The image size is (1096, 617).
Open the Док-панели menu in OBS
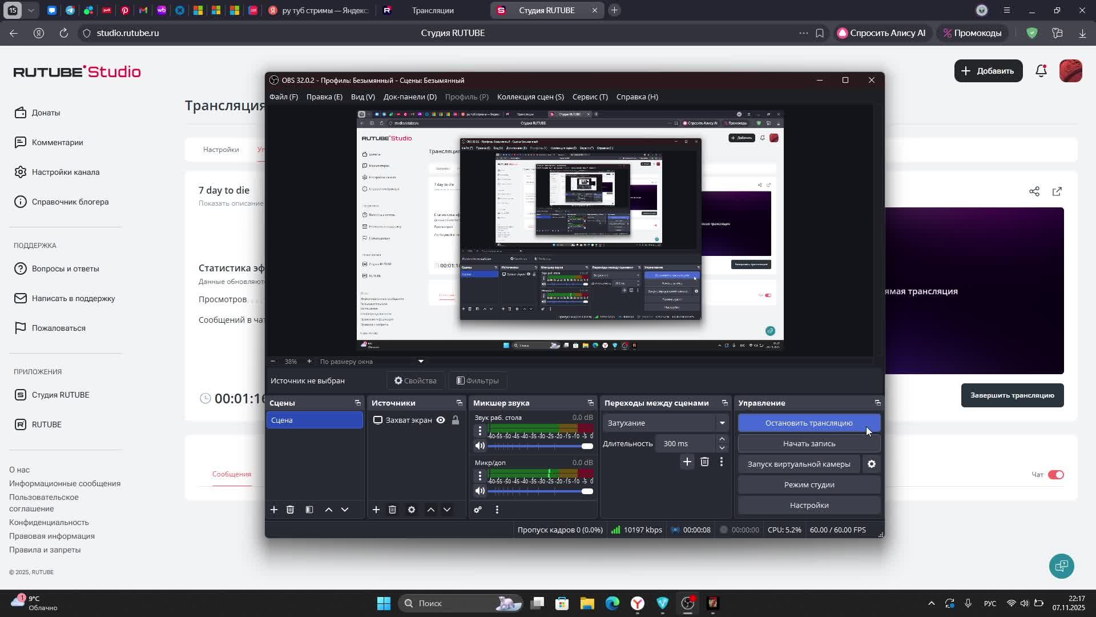coord(410,97)
